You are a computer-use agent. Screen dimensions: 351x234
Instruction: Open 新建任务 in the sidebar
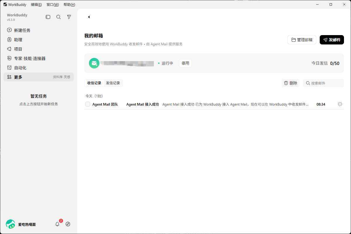(39, 30)
